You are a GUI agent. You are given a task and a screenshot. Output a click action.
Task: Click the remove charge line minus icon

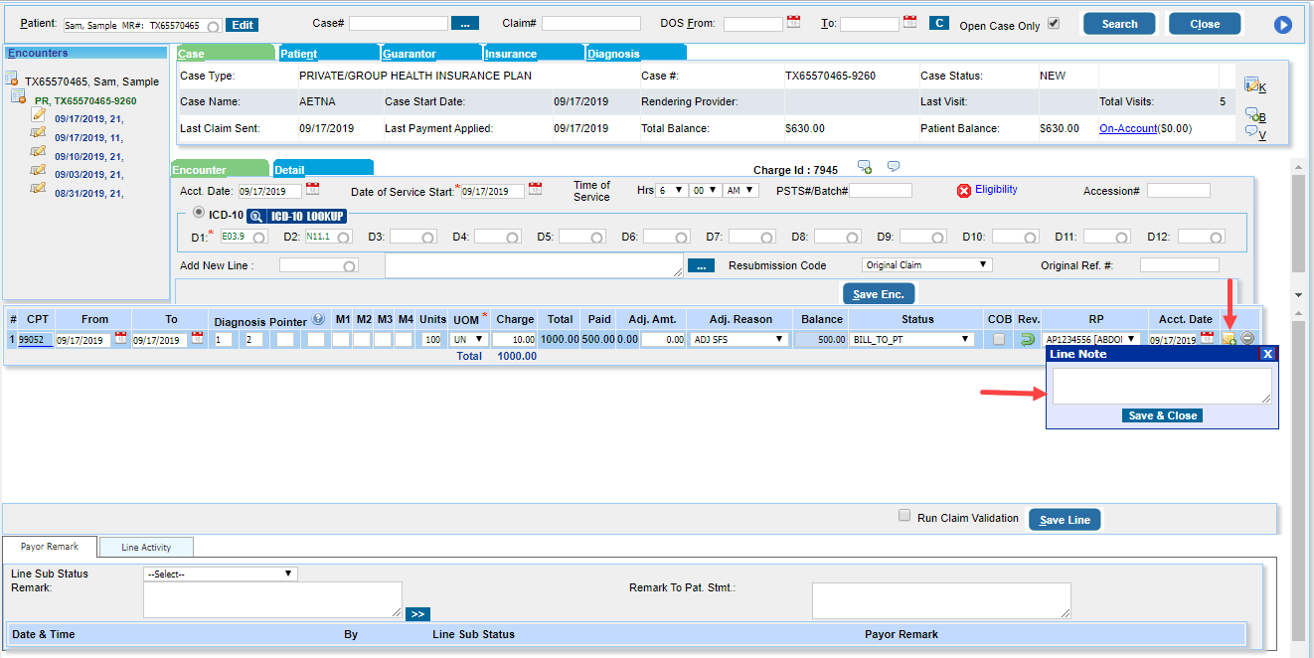(1247, 339)
